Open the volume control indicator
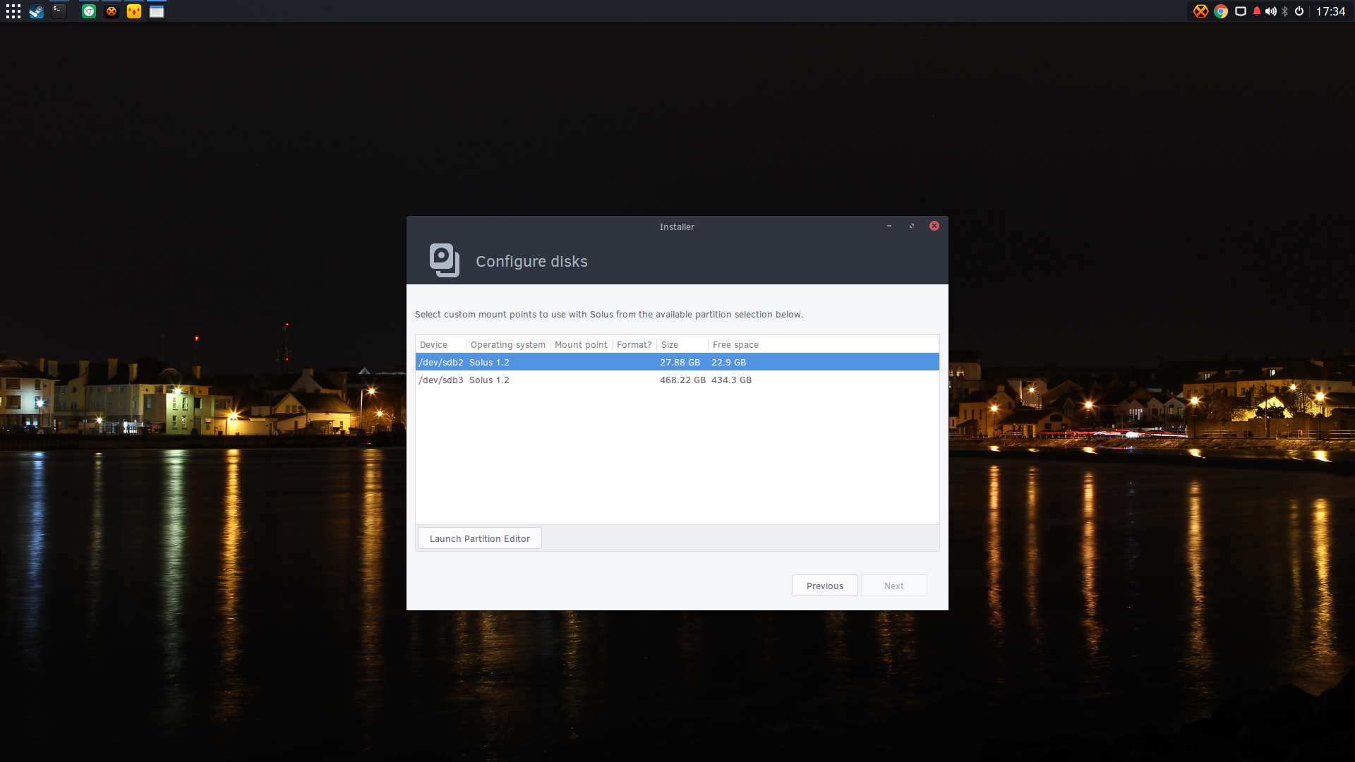 (1271, 11)
